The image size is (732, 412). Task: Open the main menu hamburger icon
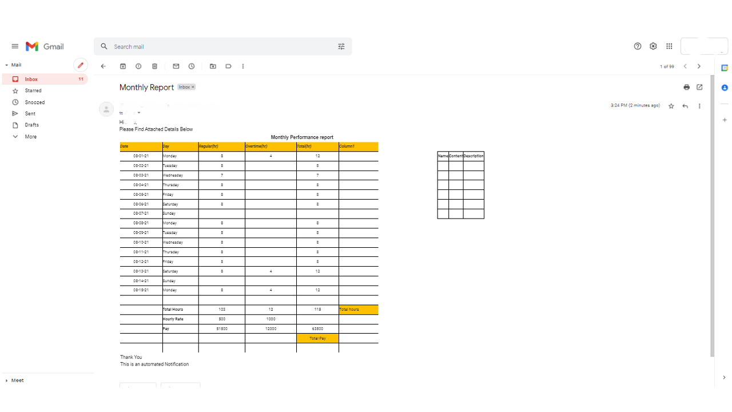pos(15,46)
